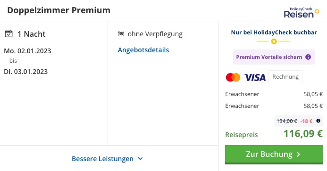Open info icon next to Premium Vorteile

click(x=308, y=57)
